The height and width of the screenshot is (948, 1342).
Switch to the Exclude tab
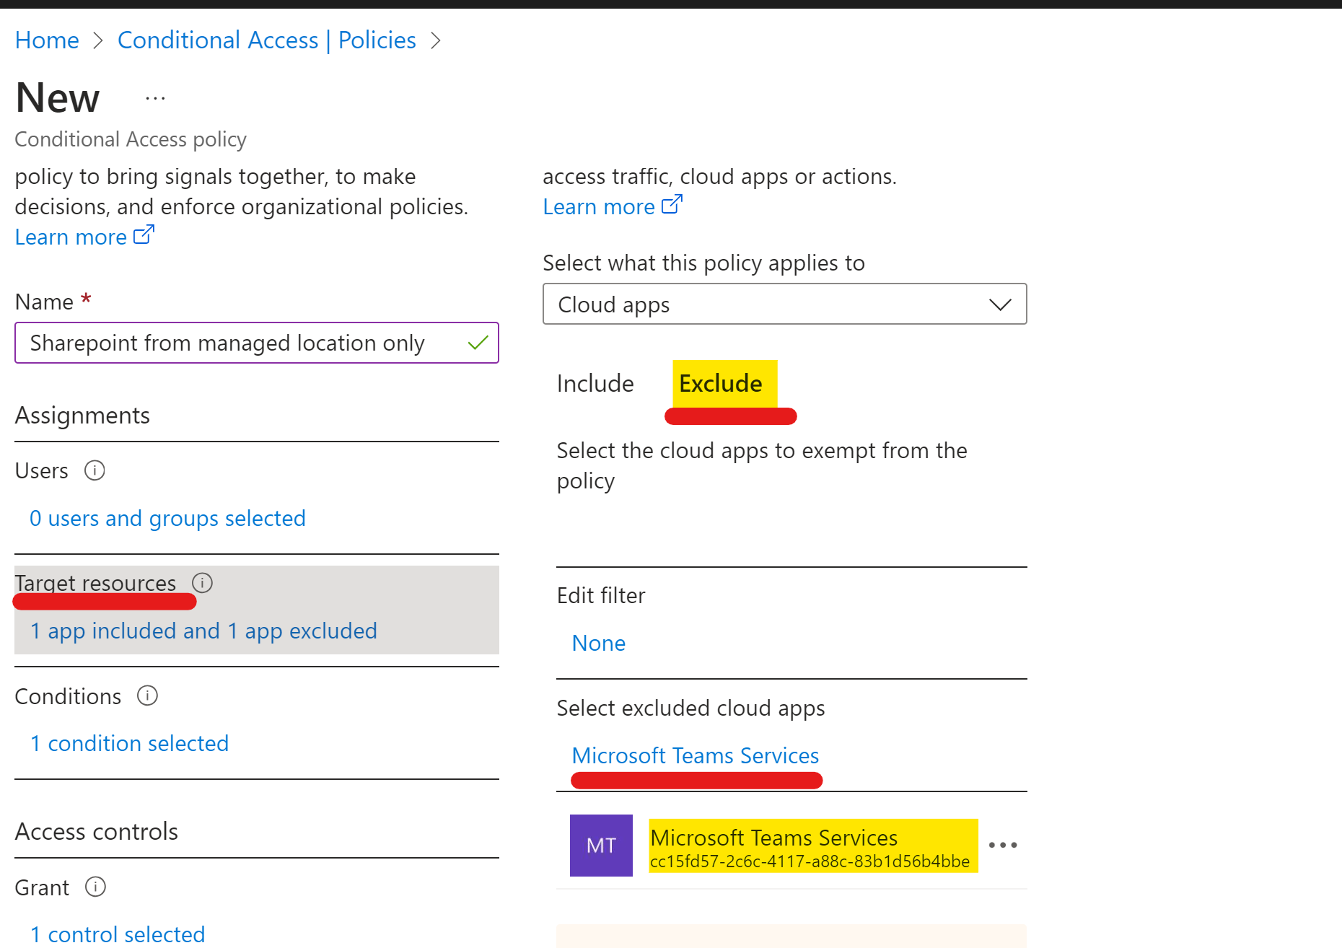pyautogui.click(x=721, y=383)
